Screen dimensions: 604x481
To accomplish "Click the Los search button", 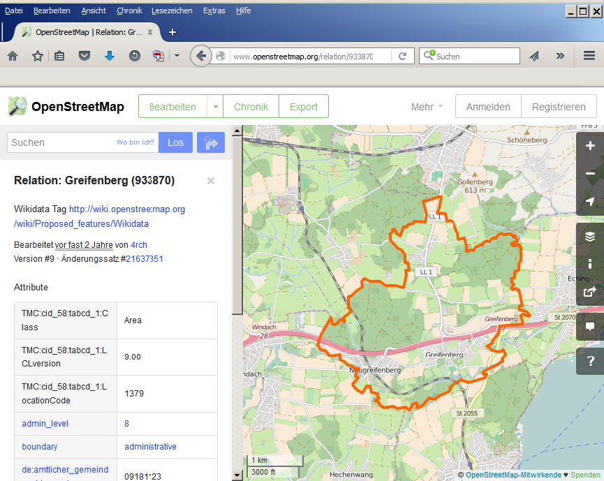I will click(x=175, y=142).
